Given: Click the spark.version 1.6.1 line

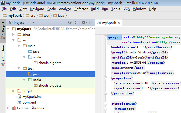Looking at the screenshot, I should point(146,88).
